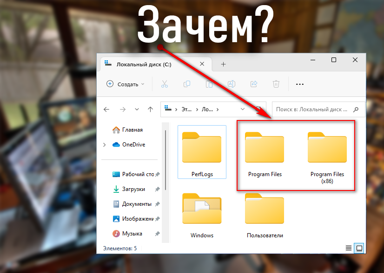Open Рабочий стол in sidebar
Screen dimensions: 384x273
(133, 174)
